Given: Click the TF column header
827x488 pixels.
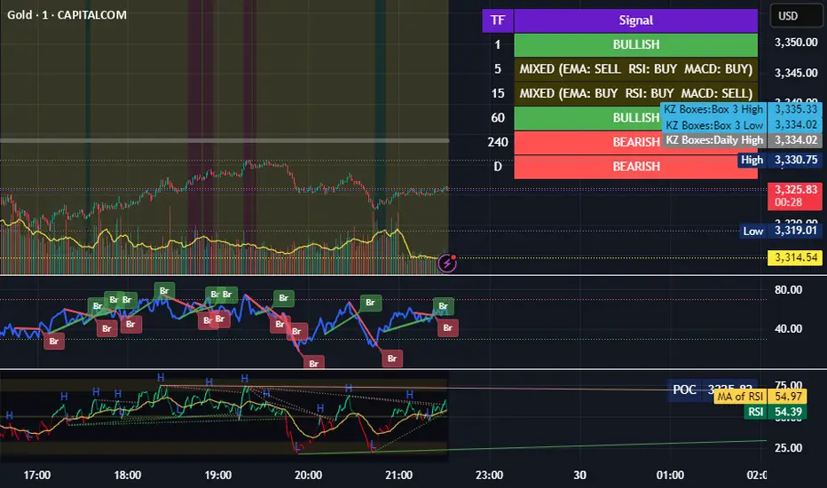Looking at the screenshot, I should click(x=497, y=20).
